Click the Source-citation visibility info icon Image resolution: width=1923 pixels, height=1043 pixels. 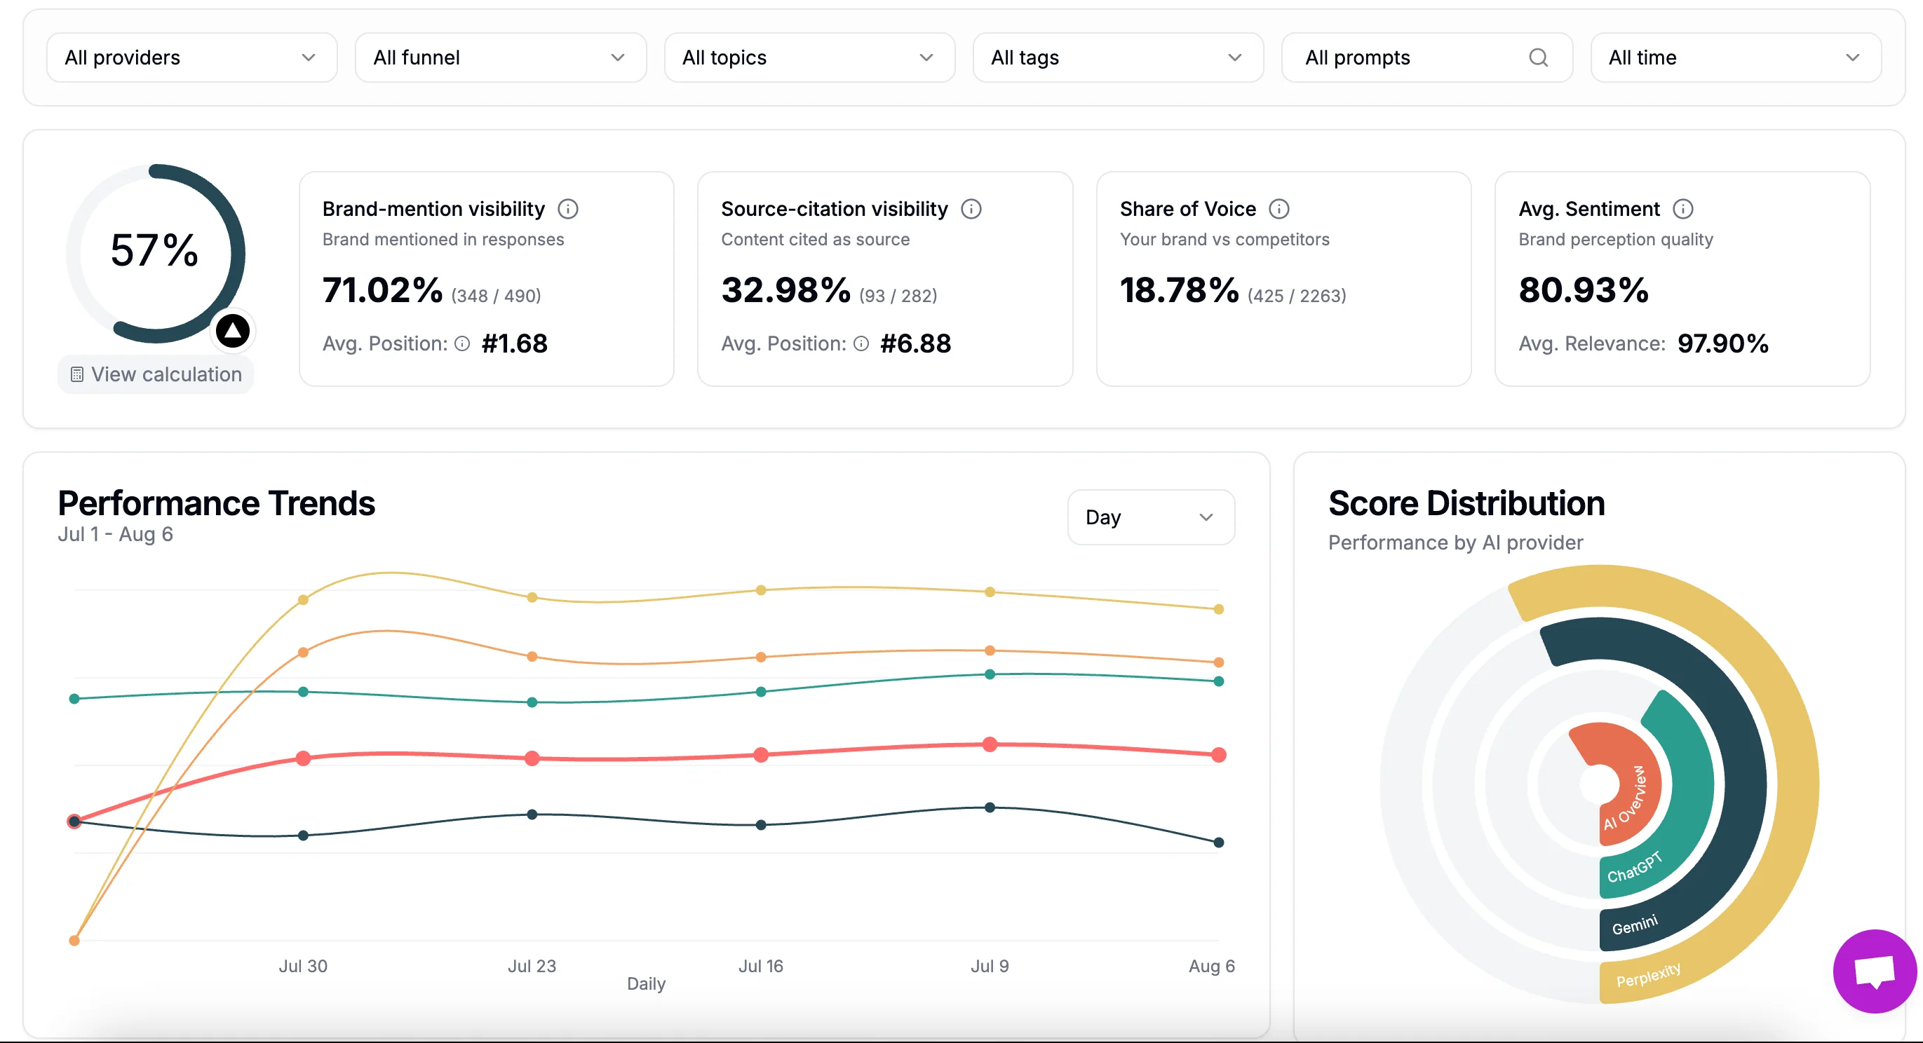click(x=971, y=209)
